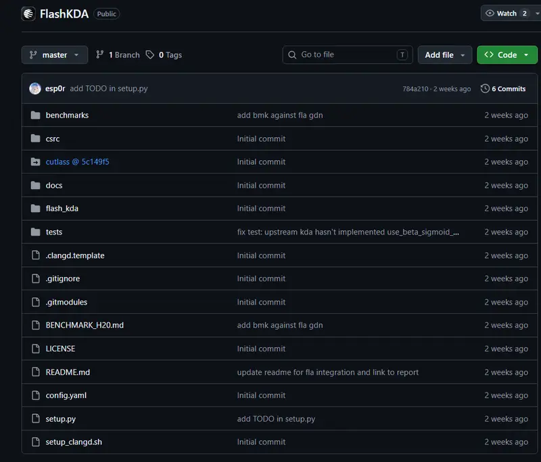Open the benchmarks folder

pos(67,115)
